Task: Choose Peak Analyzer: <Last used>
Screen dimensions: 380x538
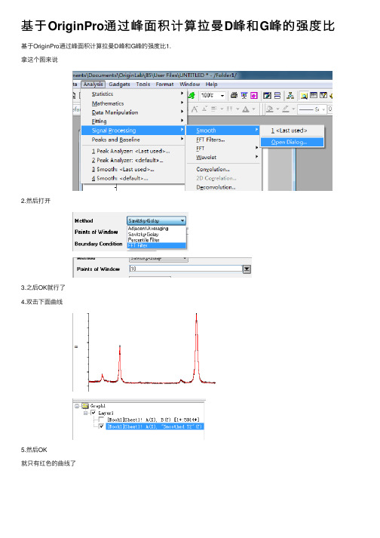Action: (130, 151)
